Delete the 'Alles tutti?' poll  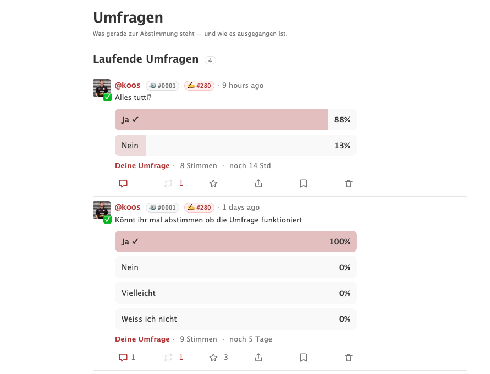(x=349, y=183)
